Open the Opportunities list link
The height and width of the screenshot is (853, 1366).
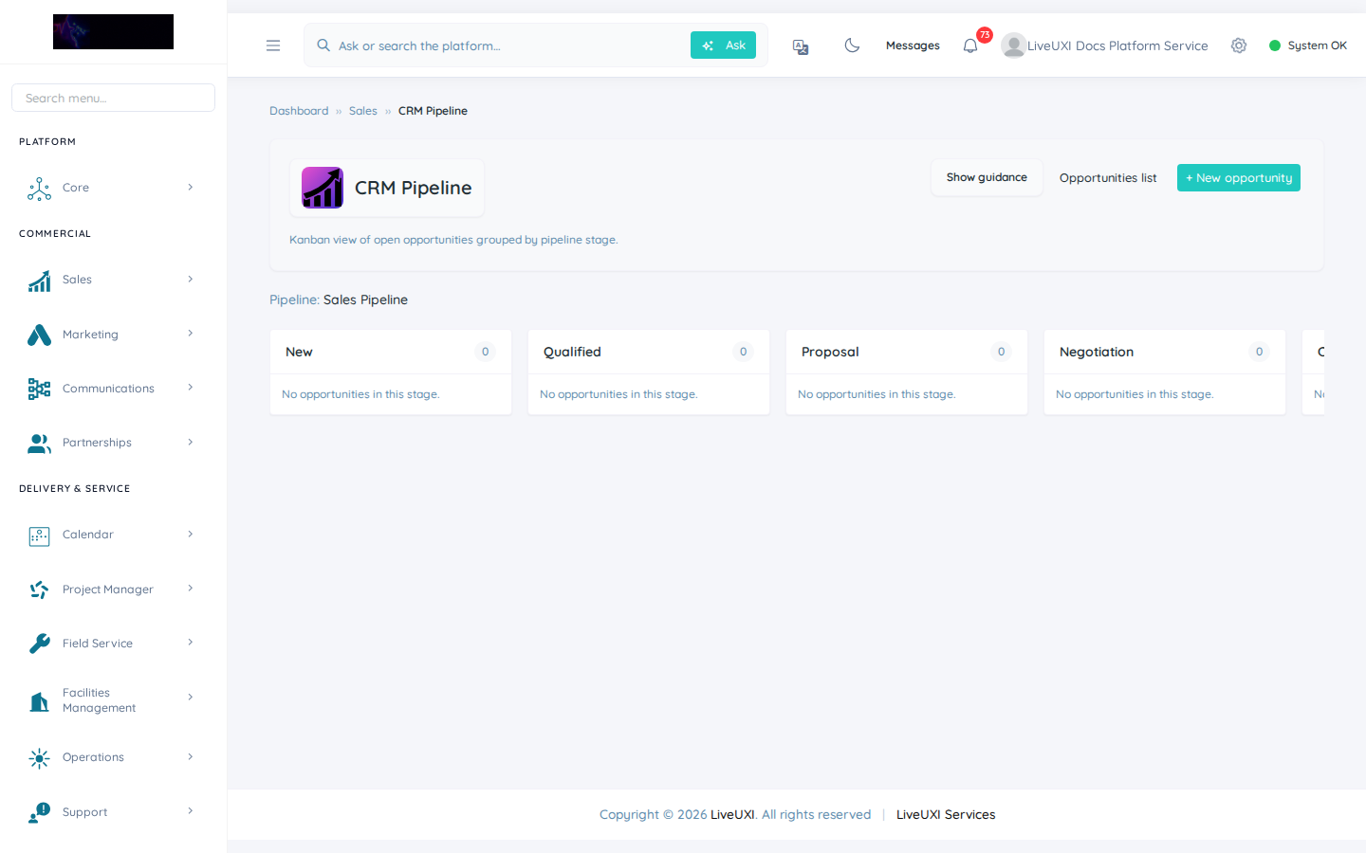coord(1108,178)
